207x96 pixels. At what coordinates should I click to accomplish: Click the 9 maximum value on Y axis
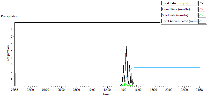pyautogui.click(x=13, y=23)
